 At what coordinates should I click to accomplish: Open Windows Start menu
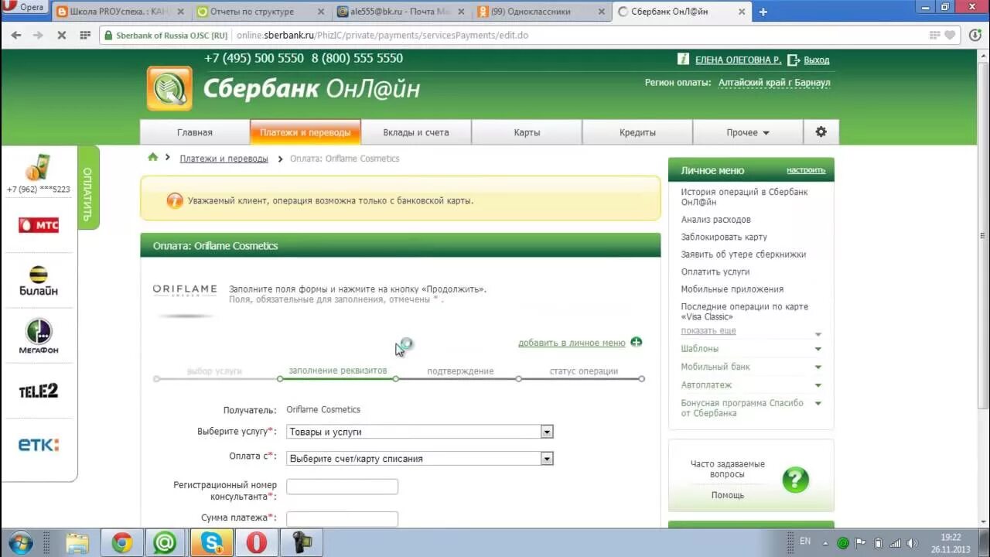[x=20, y=542]
